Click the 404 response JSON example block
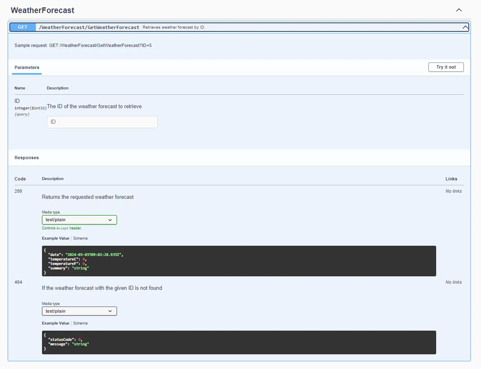 click(x=239, y=342)
